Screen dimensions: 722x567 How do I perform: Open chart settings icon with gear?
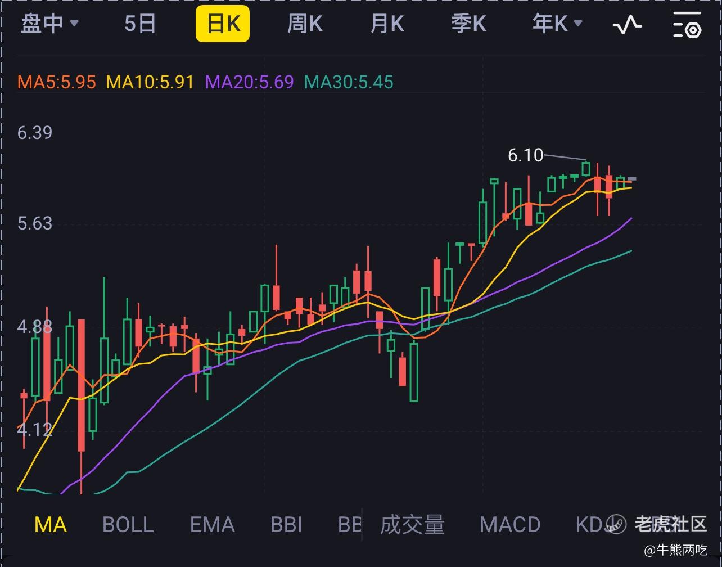click(x=687, y=24)
